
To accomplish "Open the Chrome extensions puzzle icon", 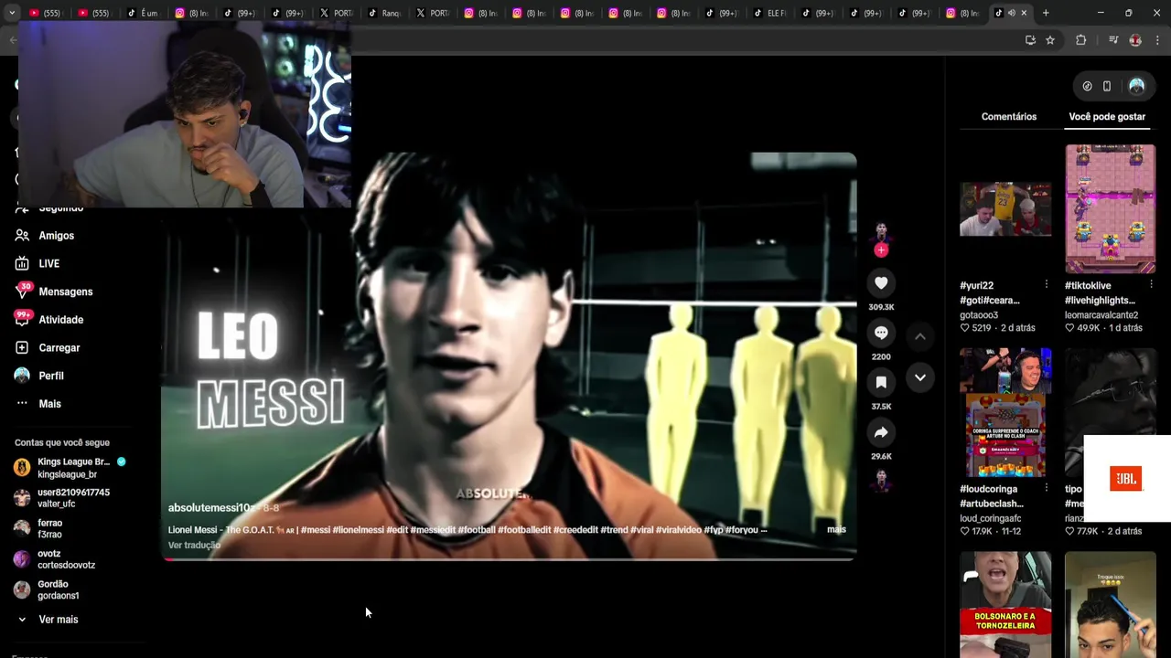I will click(1080, 40).
